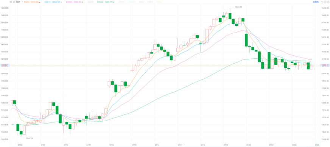Click the 07/10 date label
330x147 pixels.
tap(66, 145)
